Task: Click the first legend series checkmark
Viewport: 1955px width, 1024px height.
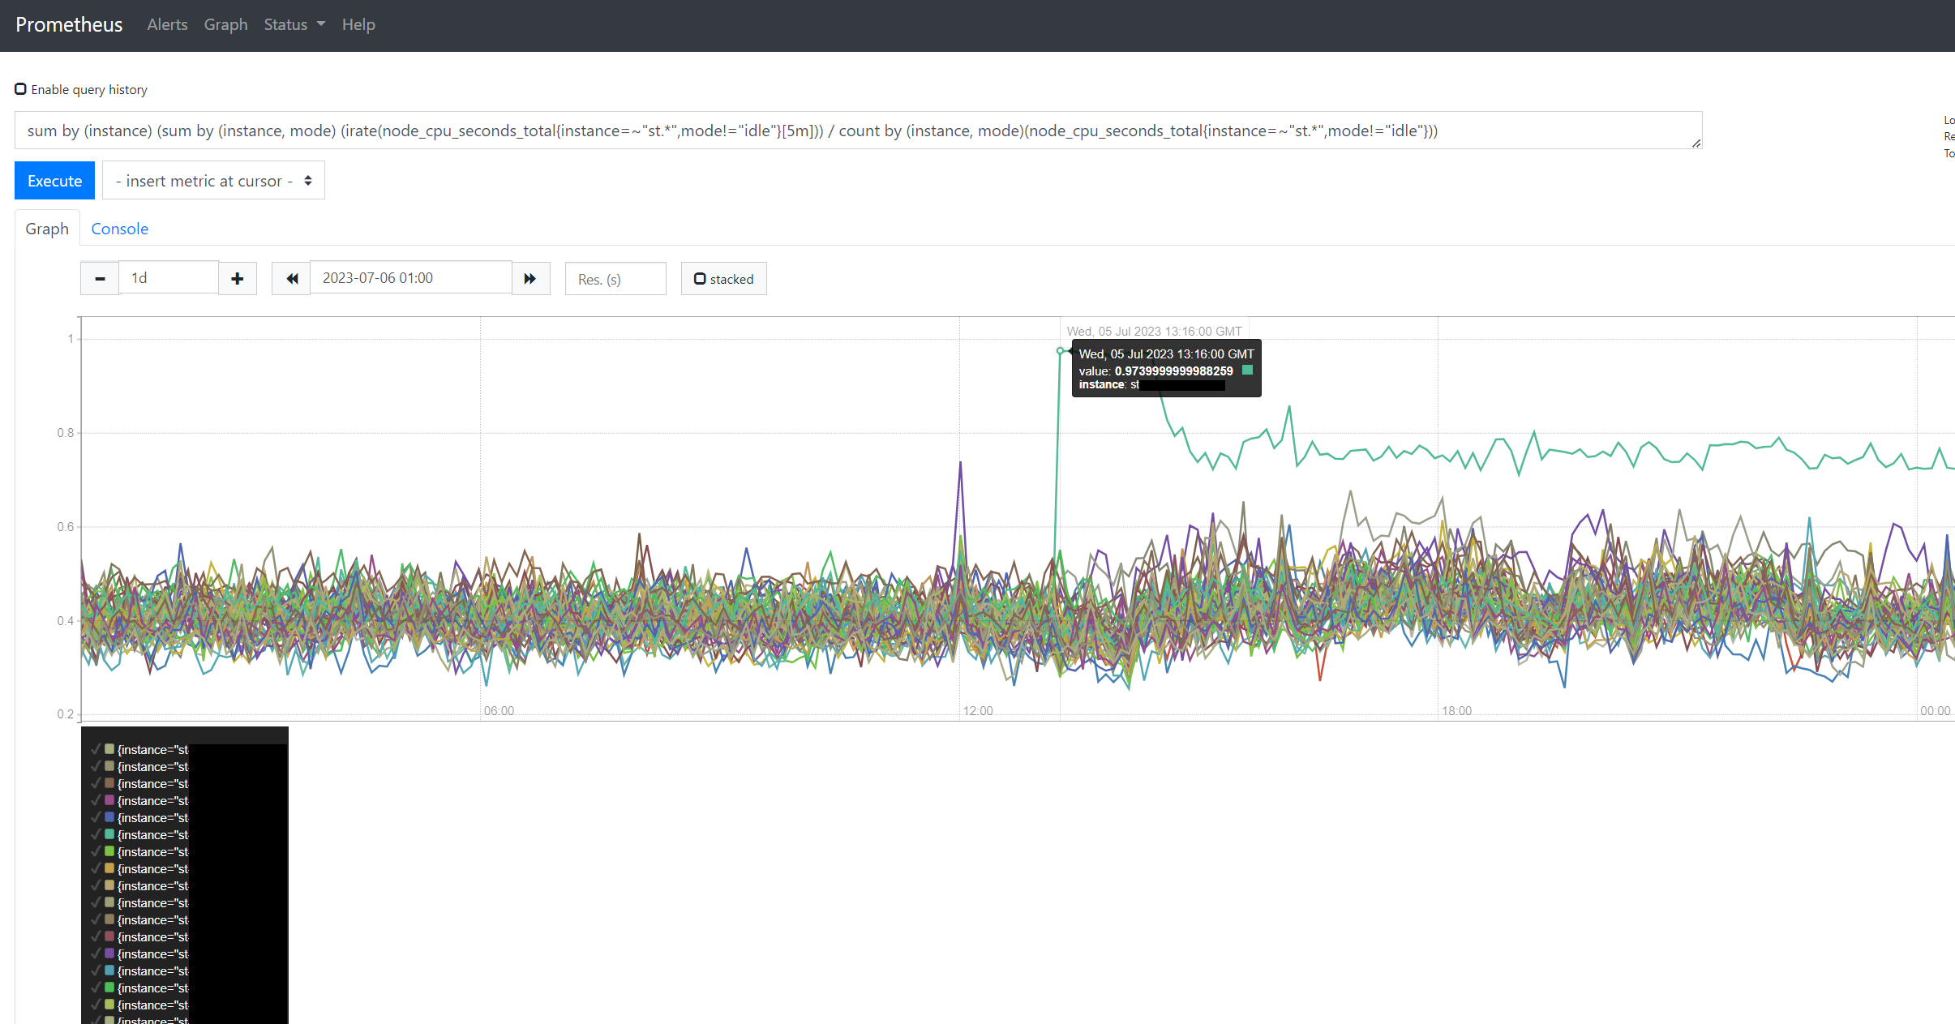Action: 96,749
